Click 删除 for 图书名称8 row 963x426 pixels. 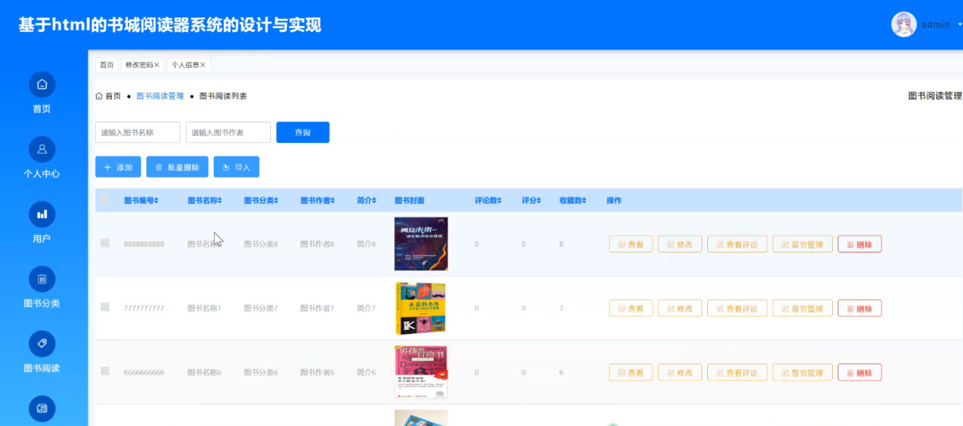pos(859,244)
